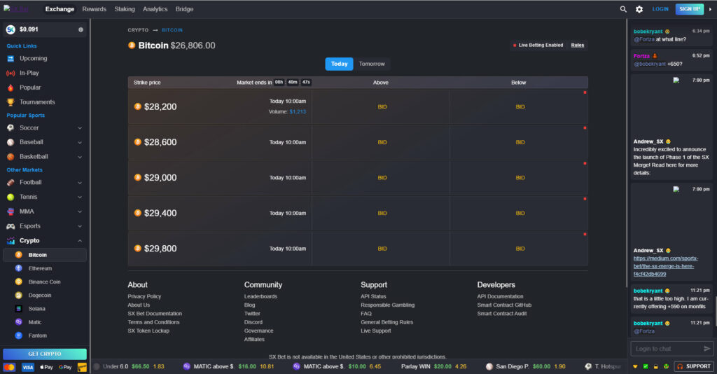
Task: Click BID Above for $28,200 strike
Action: click(382, 107)
